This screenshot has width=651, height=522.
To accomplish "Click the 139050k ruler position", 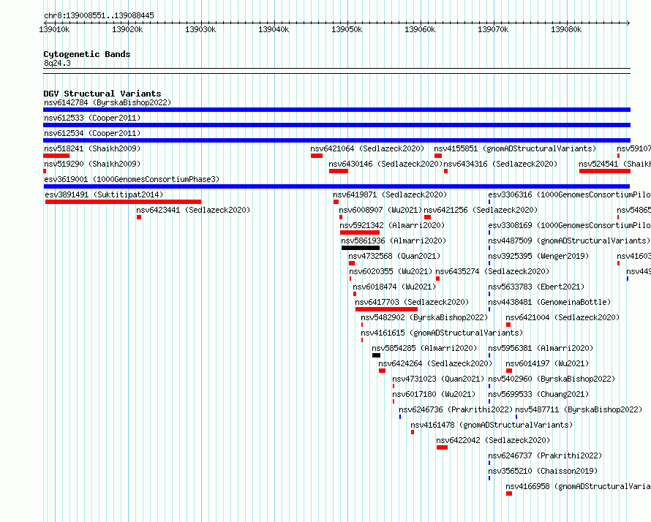I will pos(347,29).
